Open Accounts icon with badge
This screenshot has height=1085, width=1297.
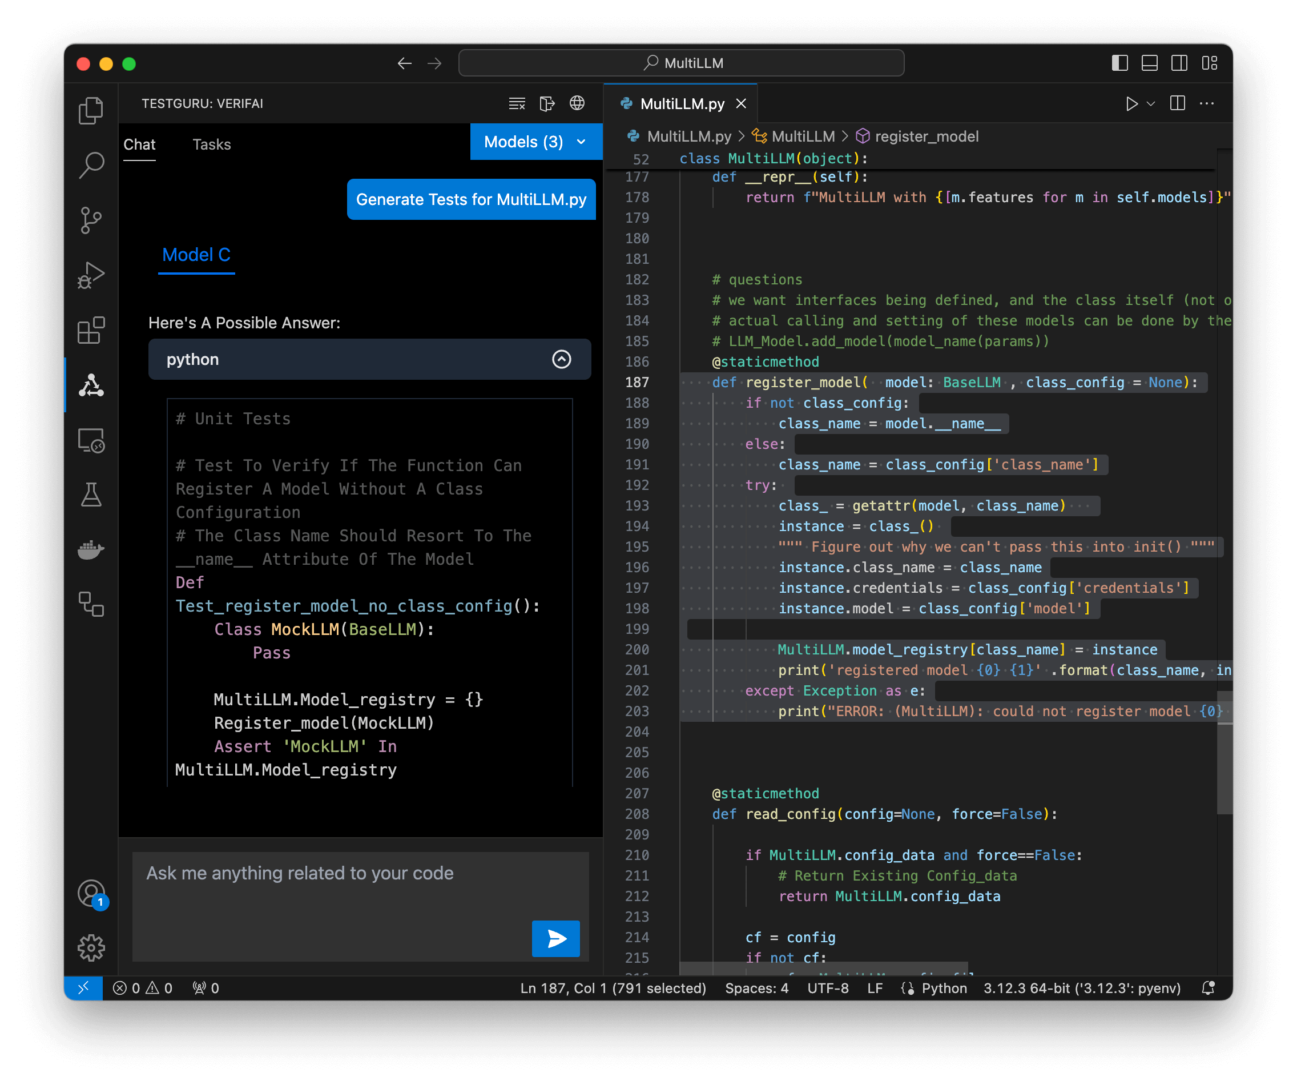92,894
